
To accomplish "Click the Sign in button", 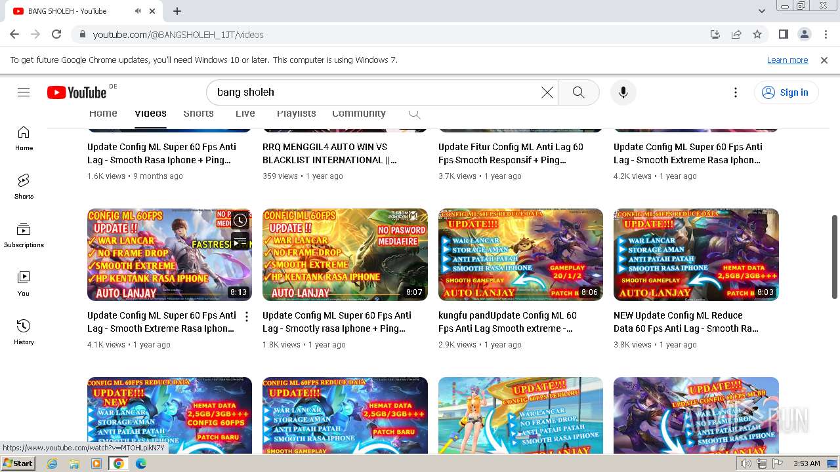I will click(x=786, y=92).
